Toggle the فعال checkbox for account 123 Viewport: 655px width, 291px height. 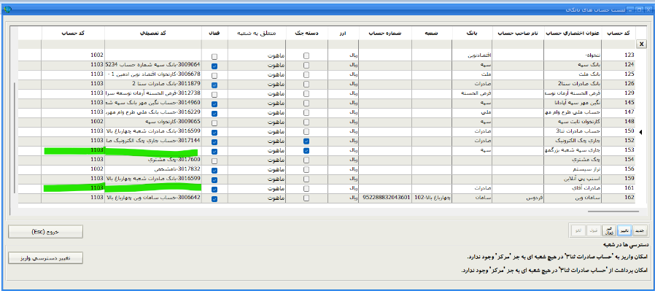(214, 56)
